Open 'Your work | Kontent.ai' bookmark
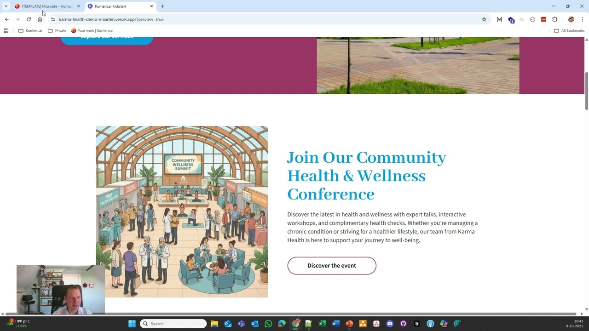This screenshot has height=331, width=589. tap(92, 31)
